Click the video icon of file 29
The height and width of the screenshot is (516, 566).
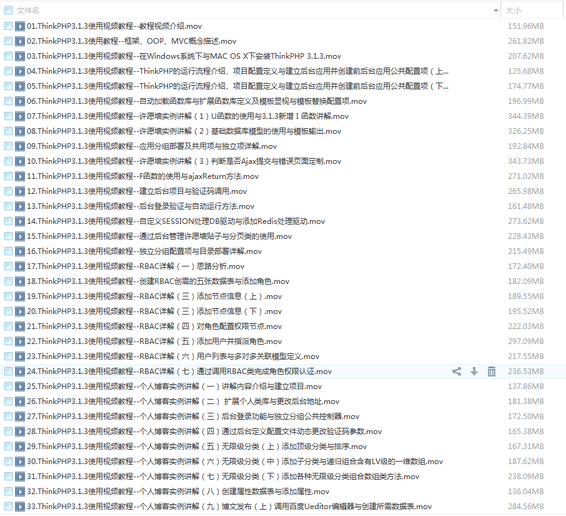[x=20, y=446]
